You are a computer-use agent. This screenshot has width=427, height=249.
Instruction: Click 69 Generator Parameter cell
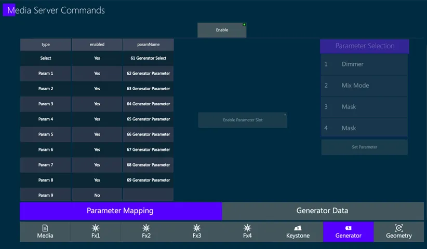pos(149,180)
